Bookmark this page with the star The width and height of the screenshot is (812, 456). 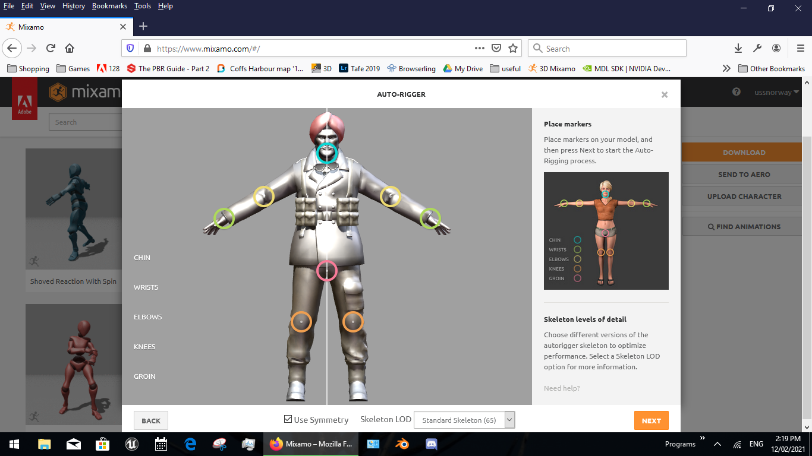[512, 48]
